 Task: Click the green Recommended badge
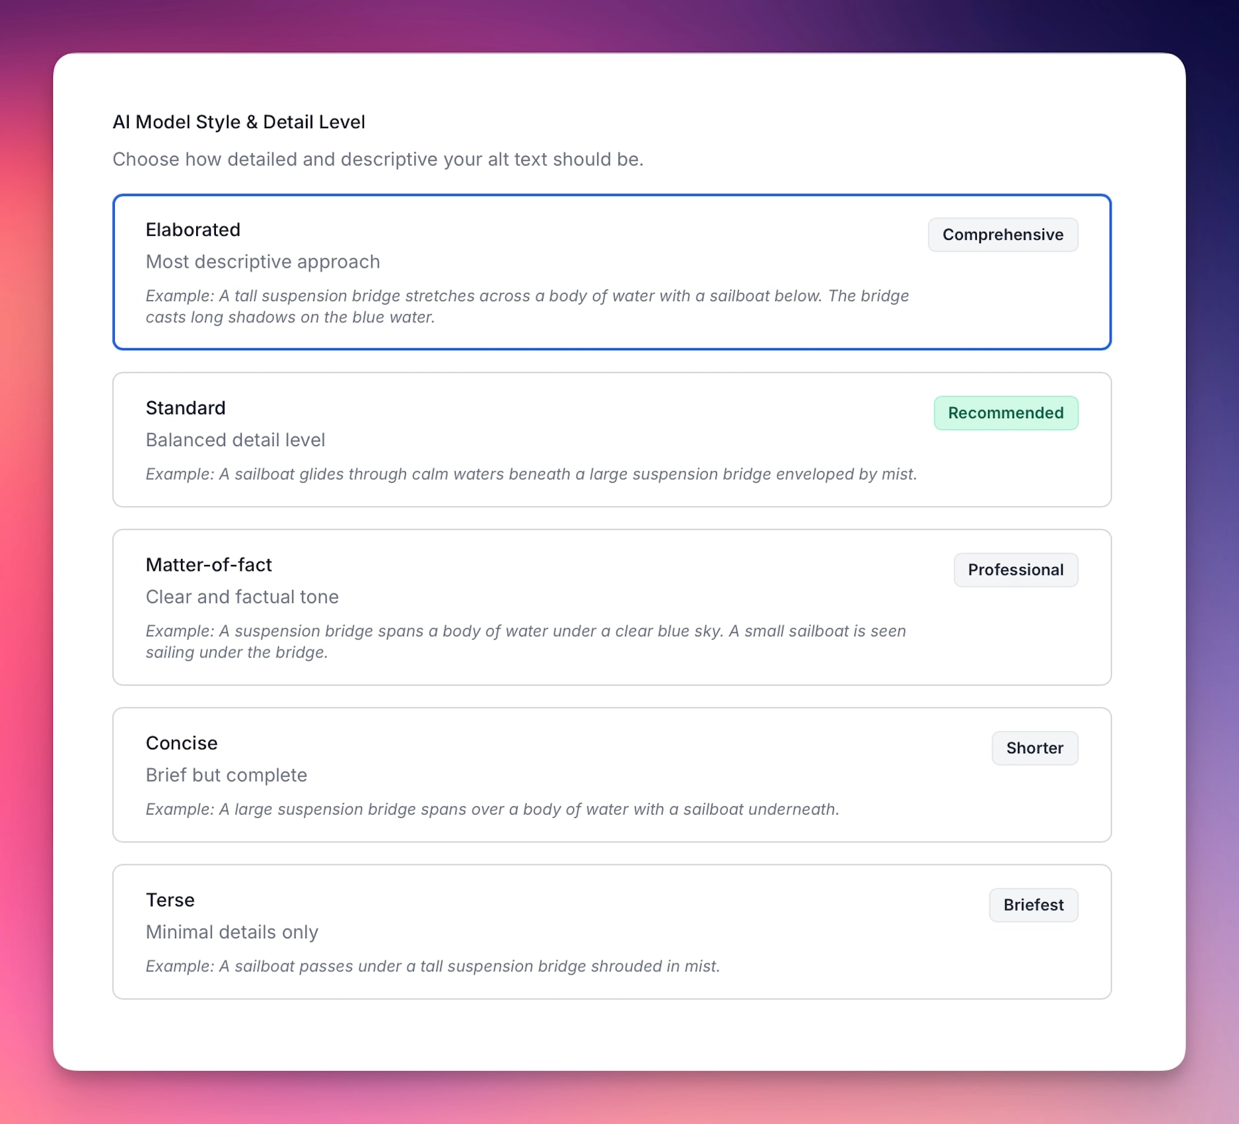[1006, 413]
